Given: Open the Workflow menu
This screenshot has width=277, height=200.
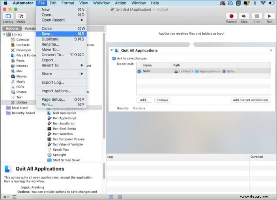Looking at the screenshot, I should click(101, 3).
